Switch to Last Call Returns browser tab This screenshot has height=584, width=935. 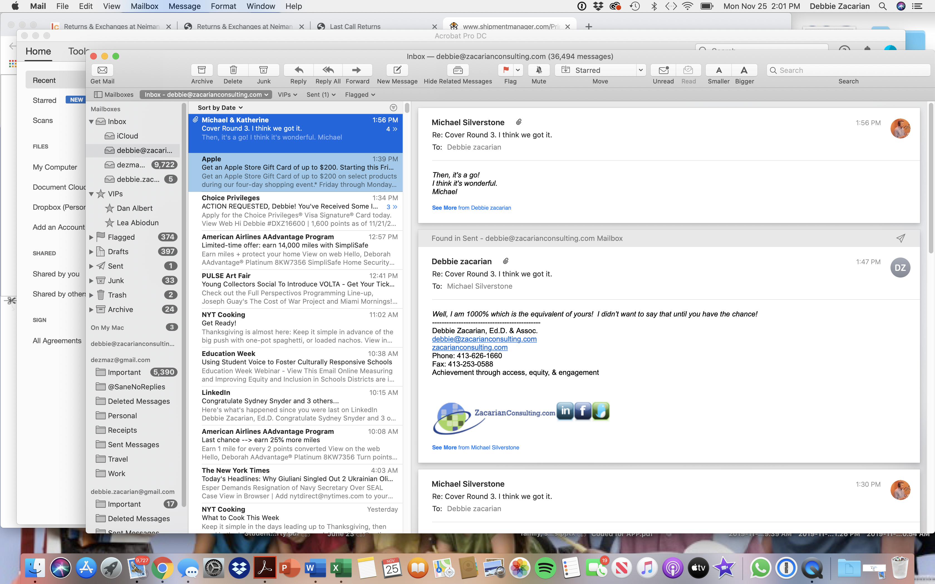355,26
